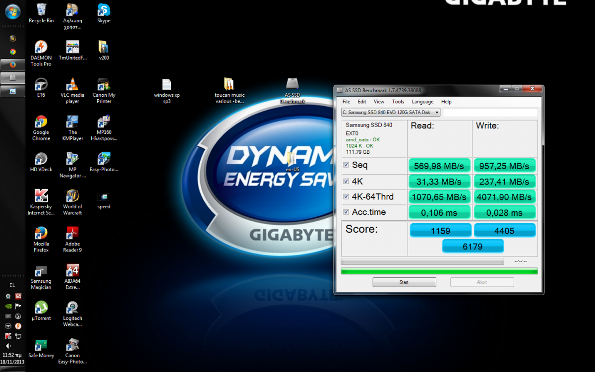Click the empty text field beside drive dropdown
Viewport: 595px width, 372px height.
tap(490, 113)
